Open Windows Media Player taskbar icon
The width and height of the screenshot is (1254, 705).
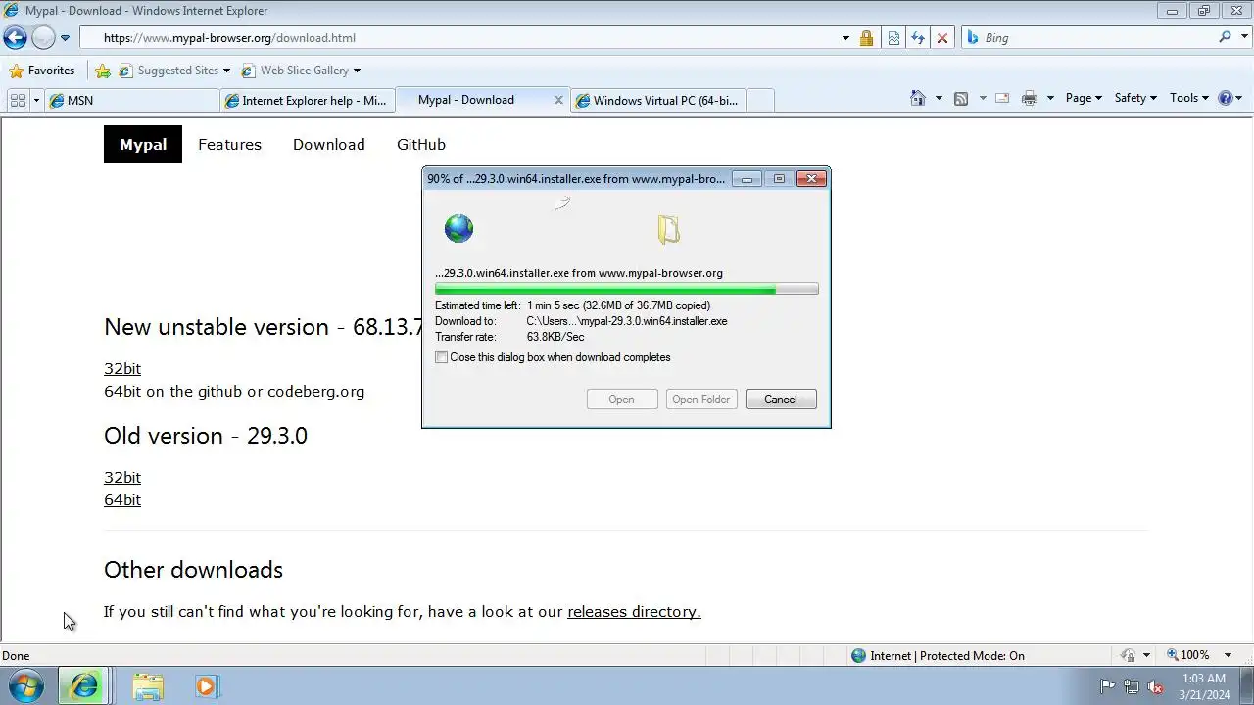point(206,686)
